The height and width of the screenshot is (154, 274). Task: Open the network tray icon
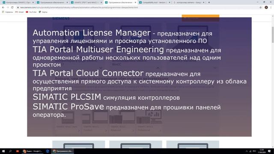coord(250,151)
